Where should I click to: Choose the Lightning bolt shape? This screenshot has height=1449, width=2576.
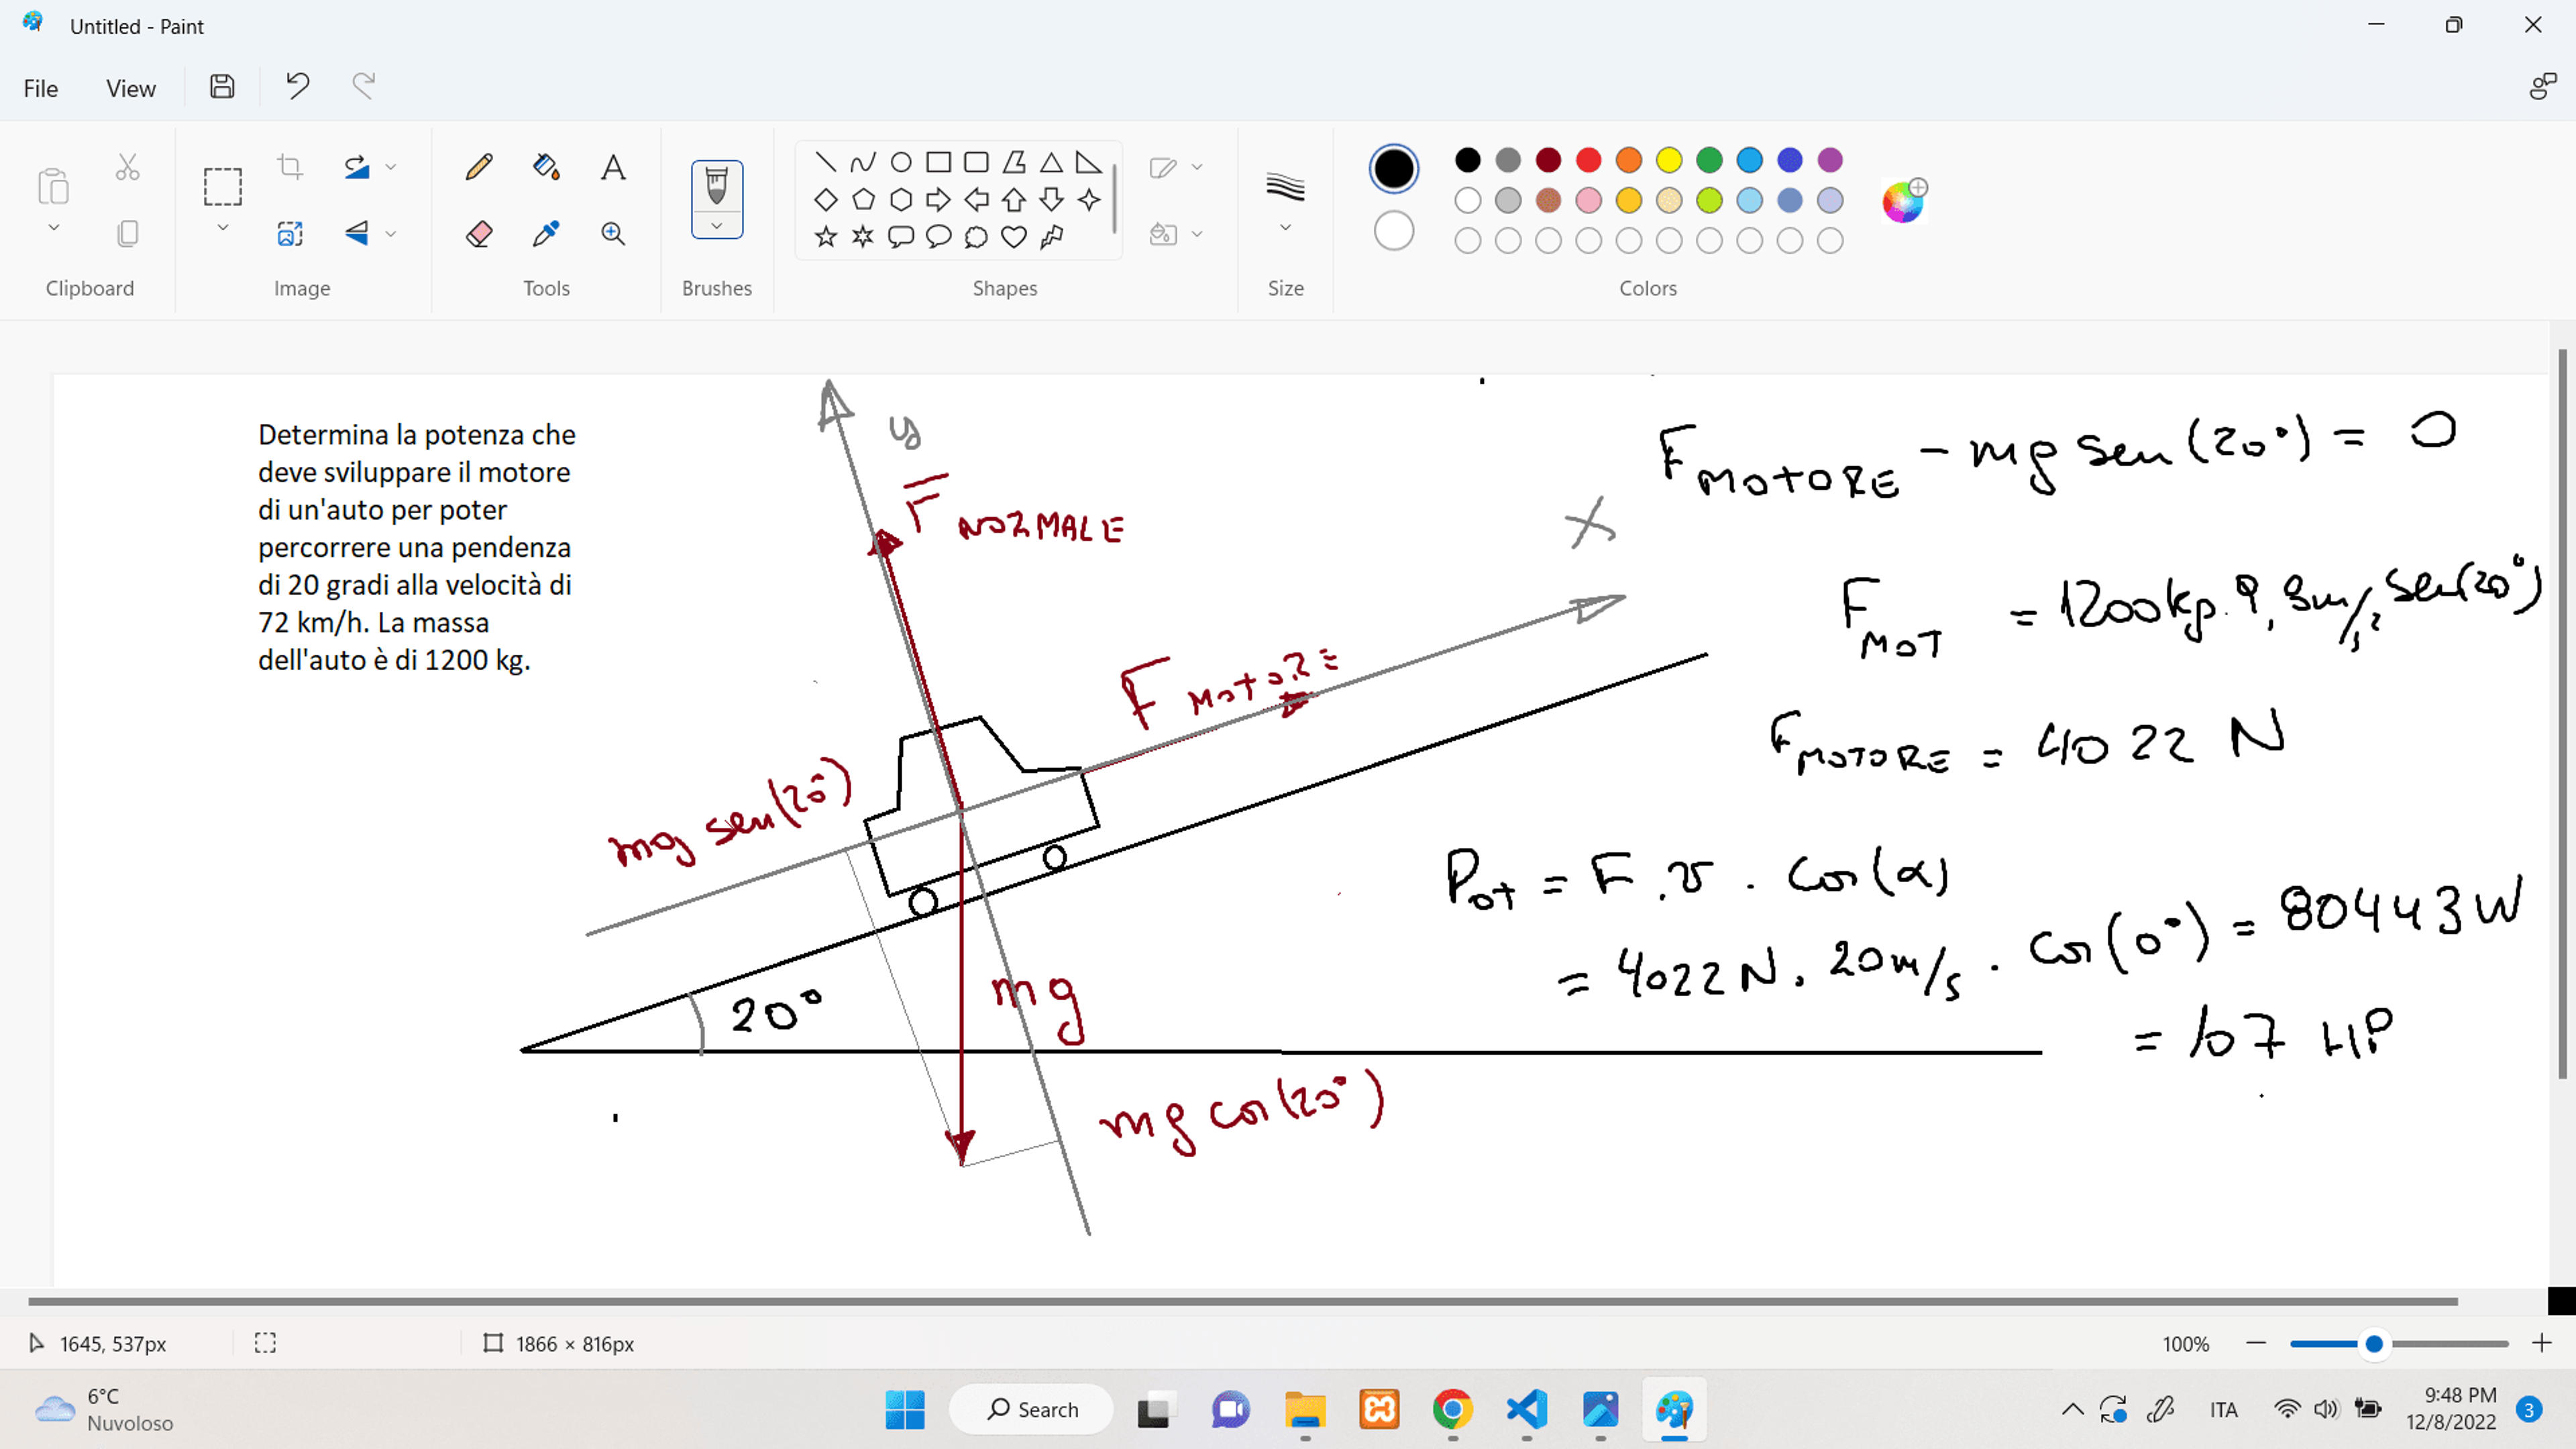1051,236
